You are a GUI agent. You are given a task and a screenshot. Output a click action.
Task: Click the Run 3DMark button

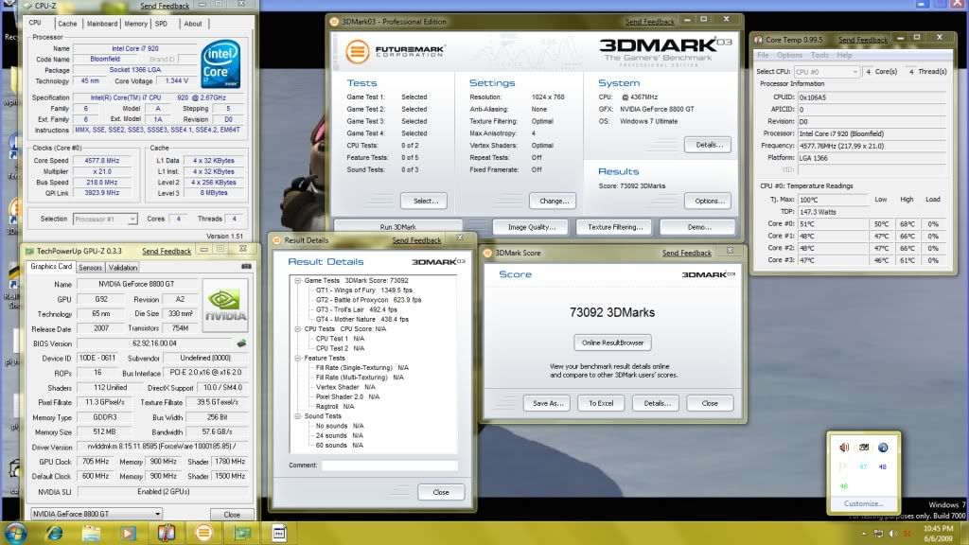[x=397, y=227]
